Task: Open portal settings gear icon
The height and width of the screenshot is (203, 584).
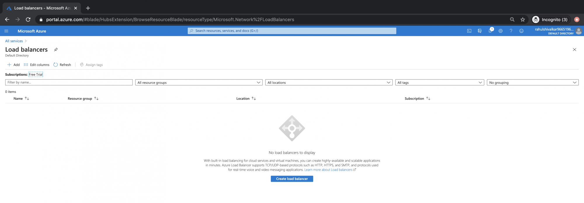Action: pos(500,31)
